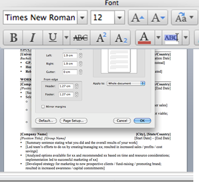Click the Default... button
199x182 pixels.
(x=46, y=121)
